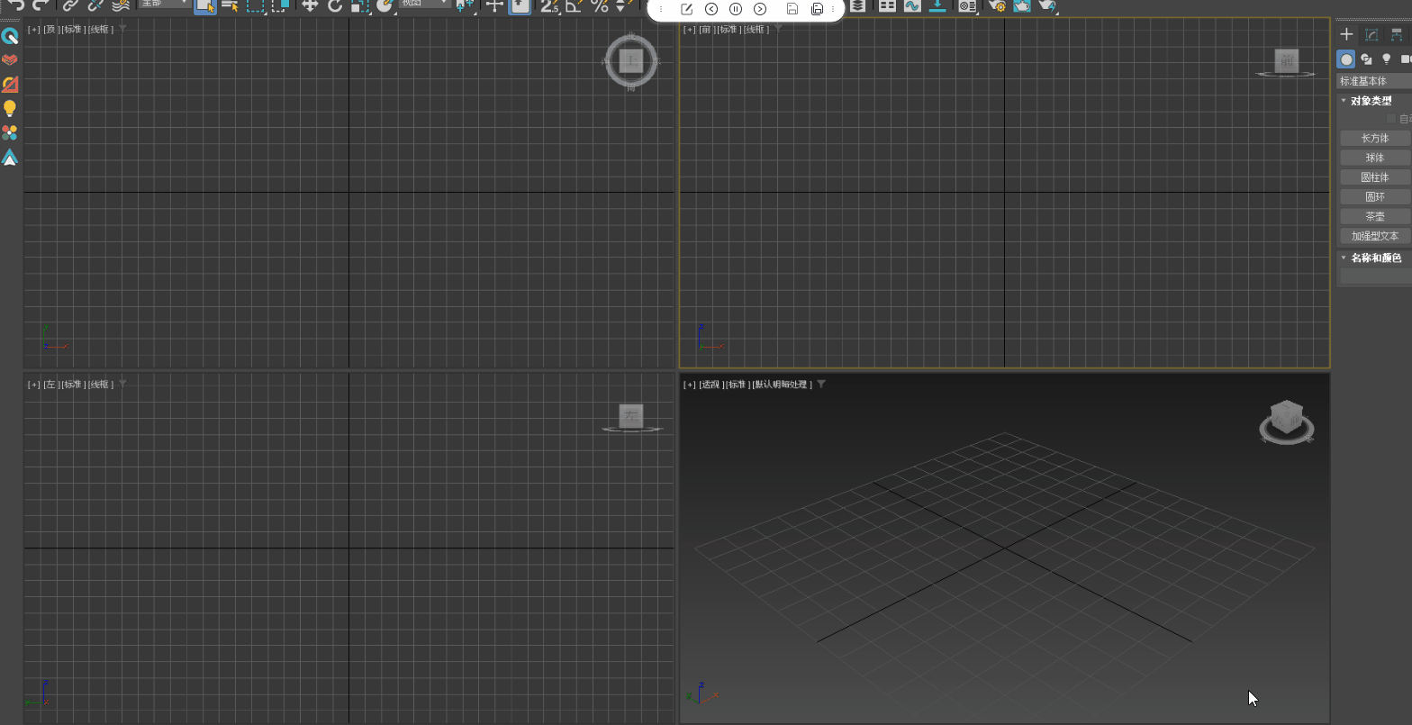Switch to the Modify panel tab
Screen dimensions: 1412x725
[1371, 35]
